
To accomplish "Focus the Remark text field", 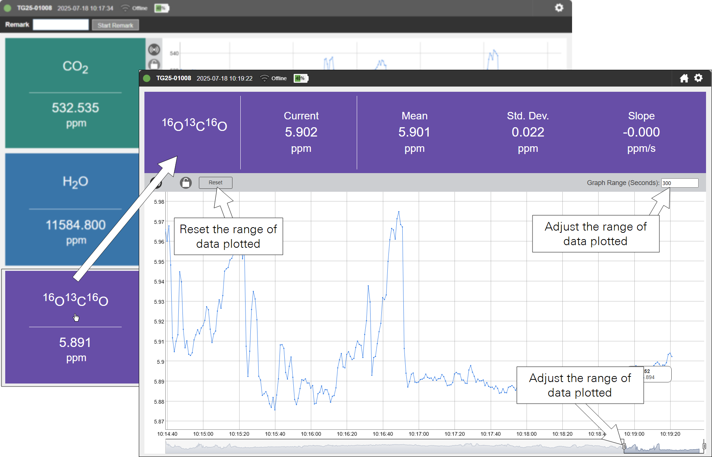I will coord(61,25).
